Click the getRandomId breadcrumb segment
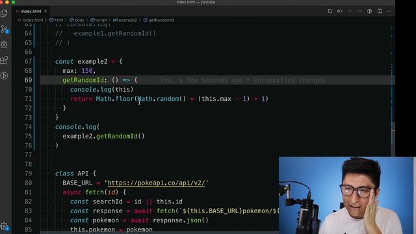 [x=159, y=20]
